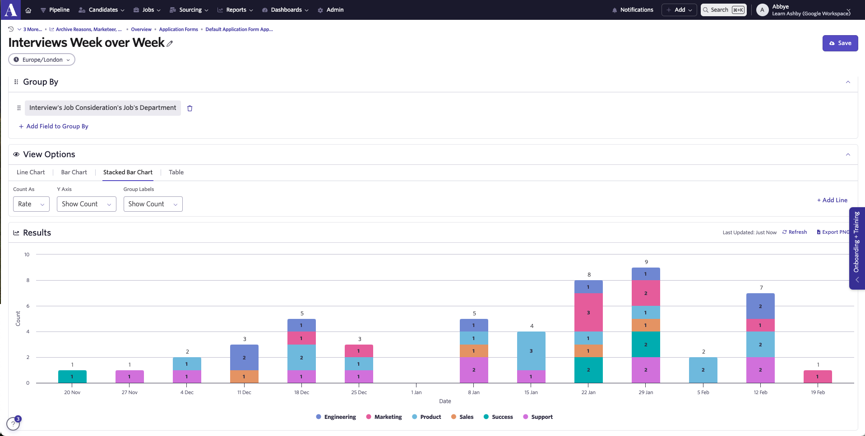Viewport: 865px width, 436px height.
Task: Open the help question mark bubble
Action: pyautogui.click(x=14, y=423)
